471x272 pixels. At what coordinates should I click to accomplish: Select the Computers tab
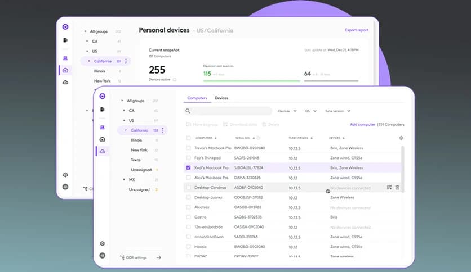point(197,98)
